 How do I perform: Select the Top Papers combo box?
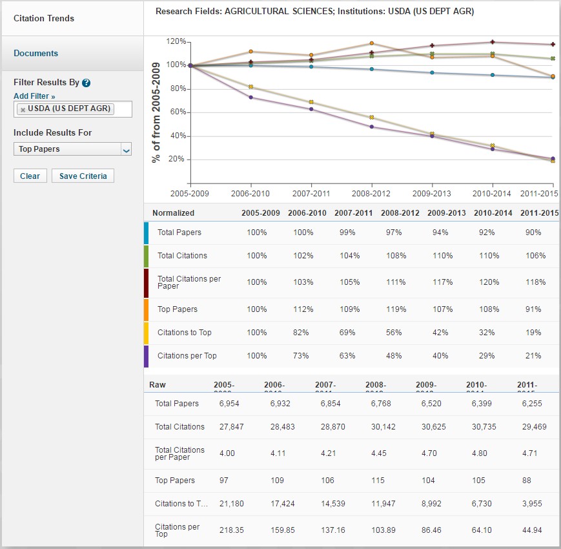click(73, 149)
